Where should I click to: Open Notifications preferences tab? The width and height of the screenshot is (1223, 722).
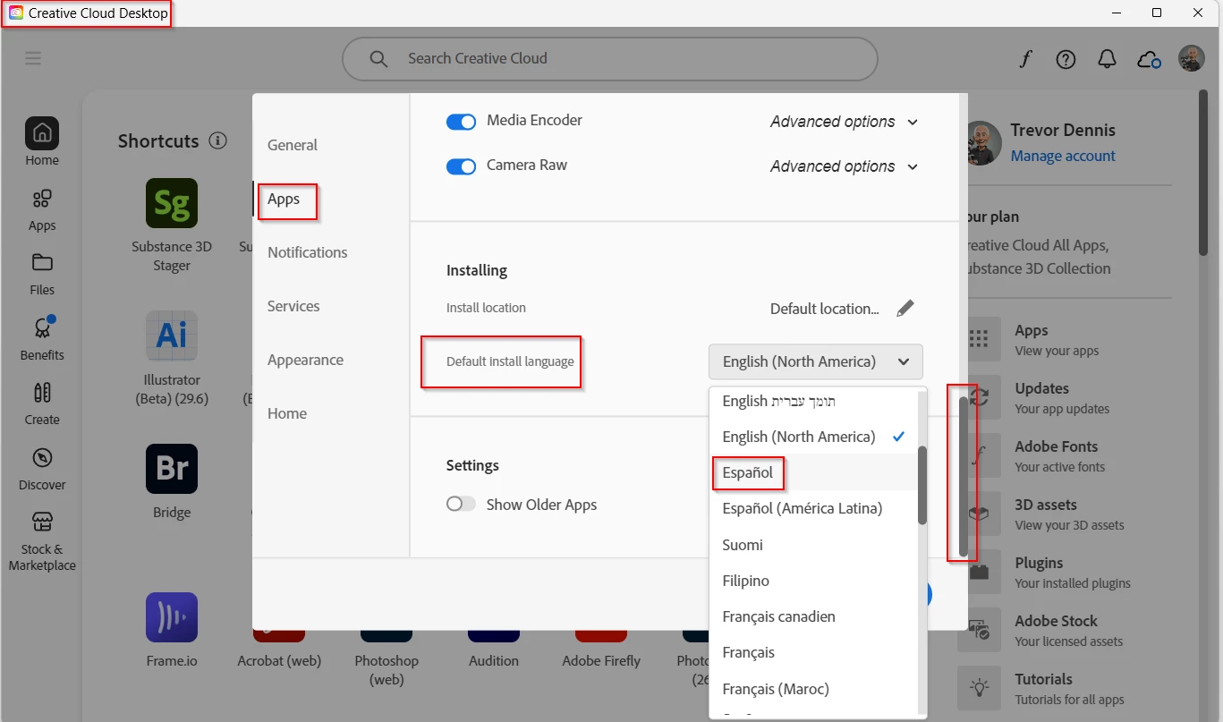[x=308, y=252]
